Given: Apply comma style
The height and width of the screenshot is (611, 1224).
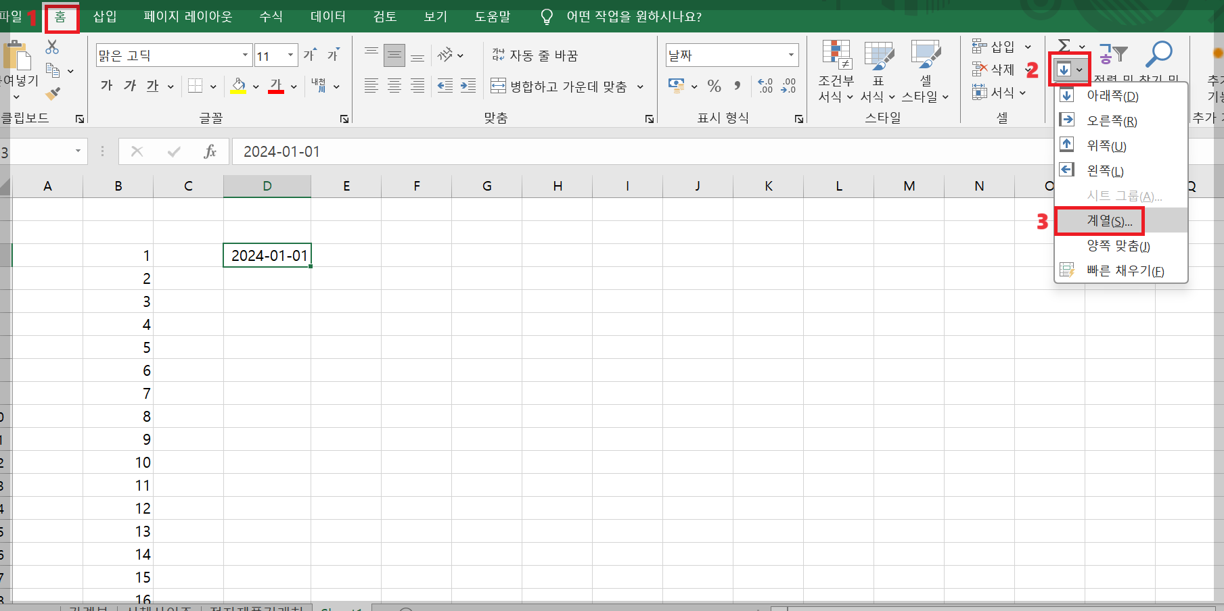Looking at the screenshot, I should click(738, 86).
